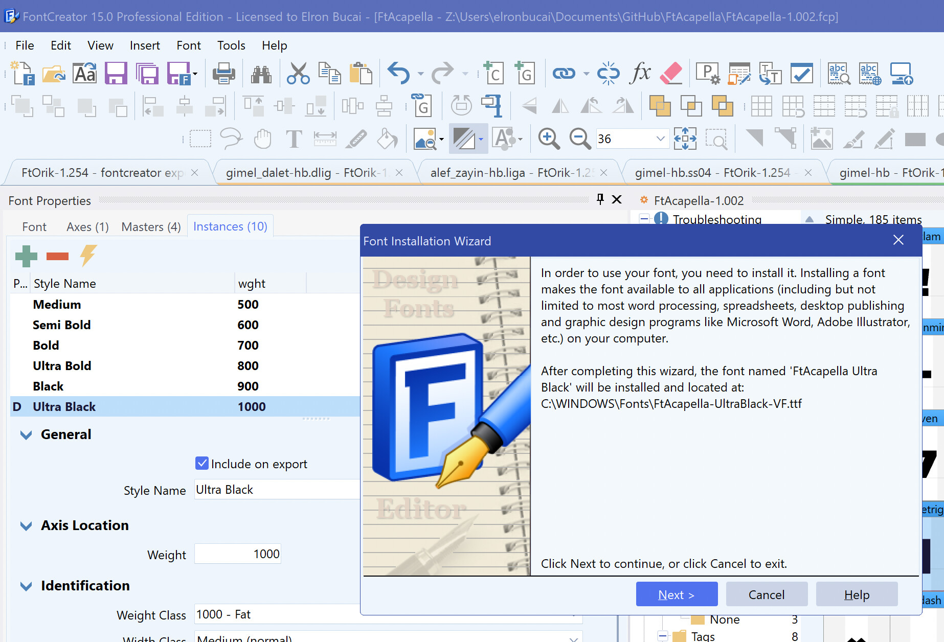This screenshot has width=944, height=642.
Task: Close the alef_zayin-hb.liga tab
Action: 603,173
